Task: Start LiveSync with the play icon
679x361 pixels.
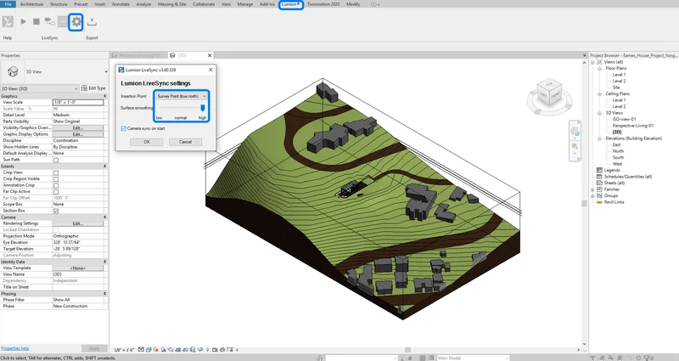Action: (x=23, y=22)
